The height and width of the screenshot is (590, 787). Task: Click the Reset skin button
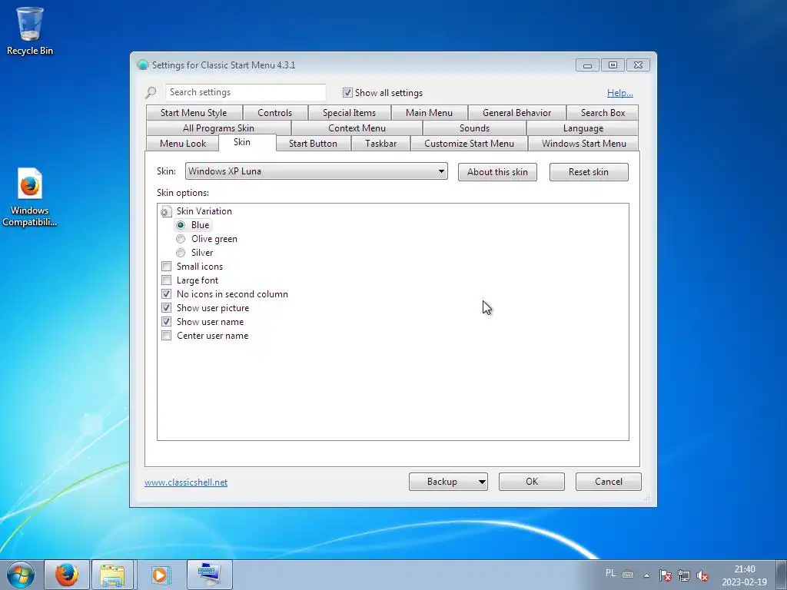589,172
